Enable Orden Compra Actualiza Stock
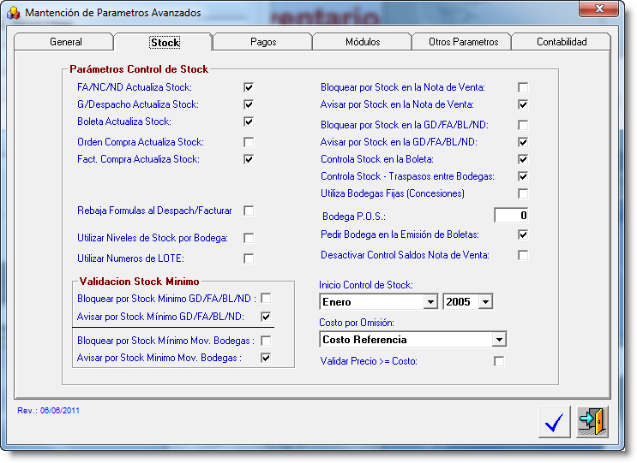The height and width of the screenshot is (463, 637). pyautogui.click(x=249, y=142)
